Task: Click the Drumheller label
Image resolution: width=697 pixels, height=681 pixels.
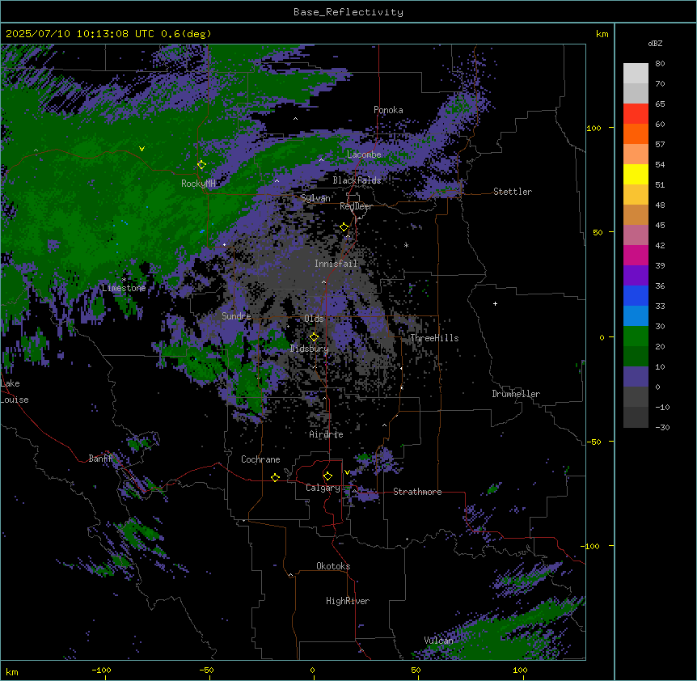Action: (x=516, y=394)
